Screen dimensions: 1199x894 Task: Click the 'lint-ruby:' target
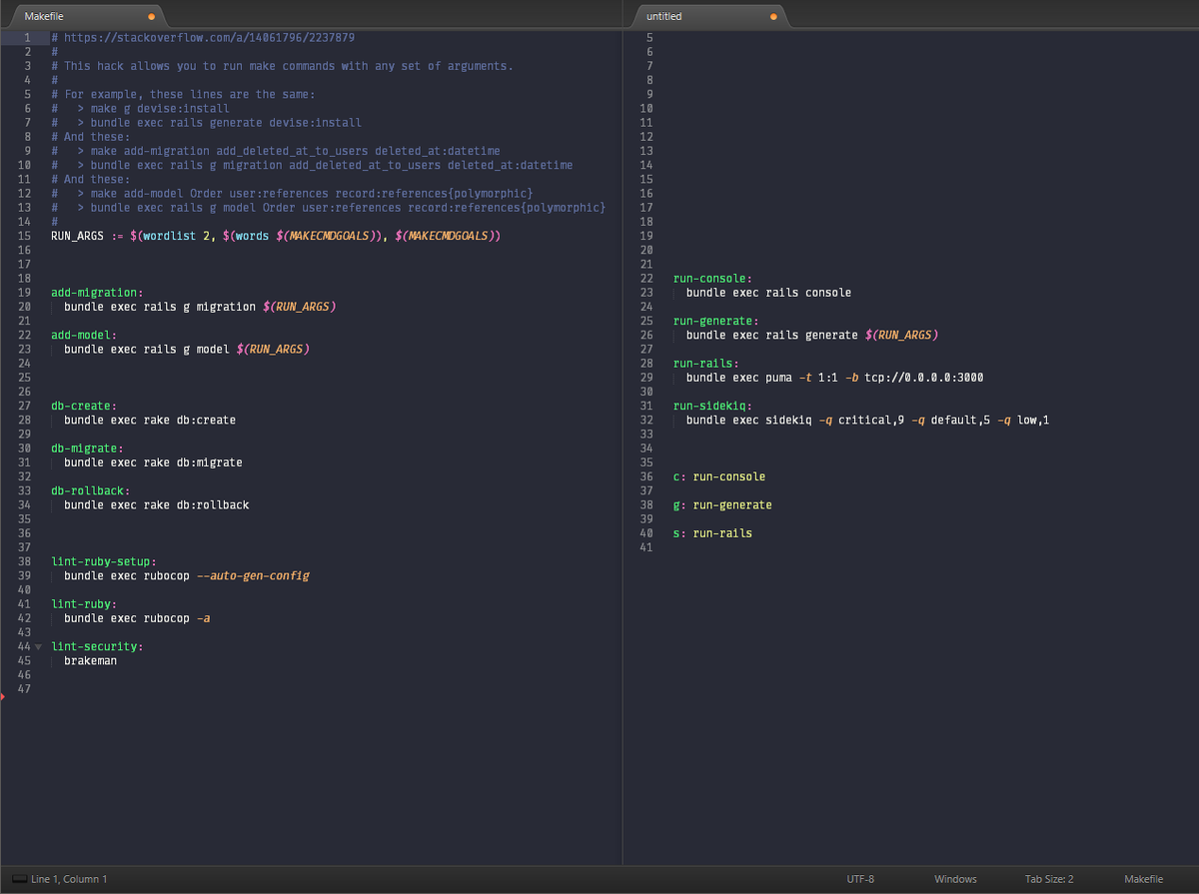tap(84, 604)
